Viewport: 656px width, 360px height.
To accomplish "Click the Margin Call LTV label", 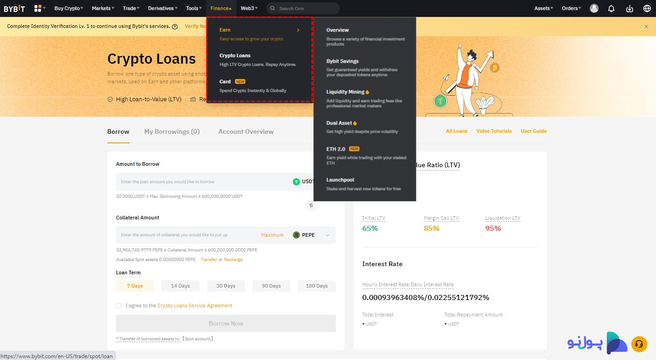I will [441, 218].
